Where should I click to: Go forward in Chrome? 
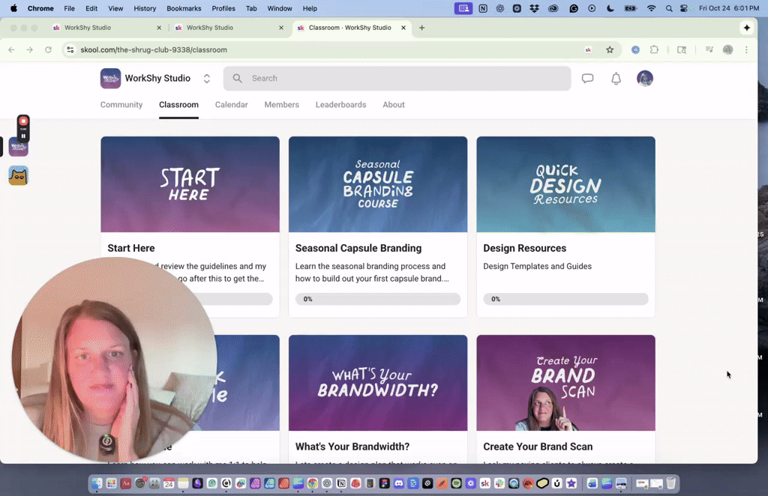tap(30, 50)
